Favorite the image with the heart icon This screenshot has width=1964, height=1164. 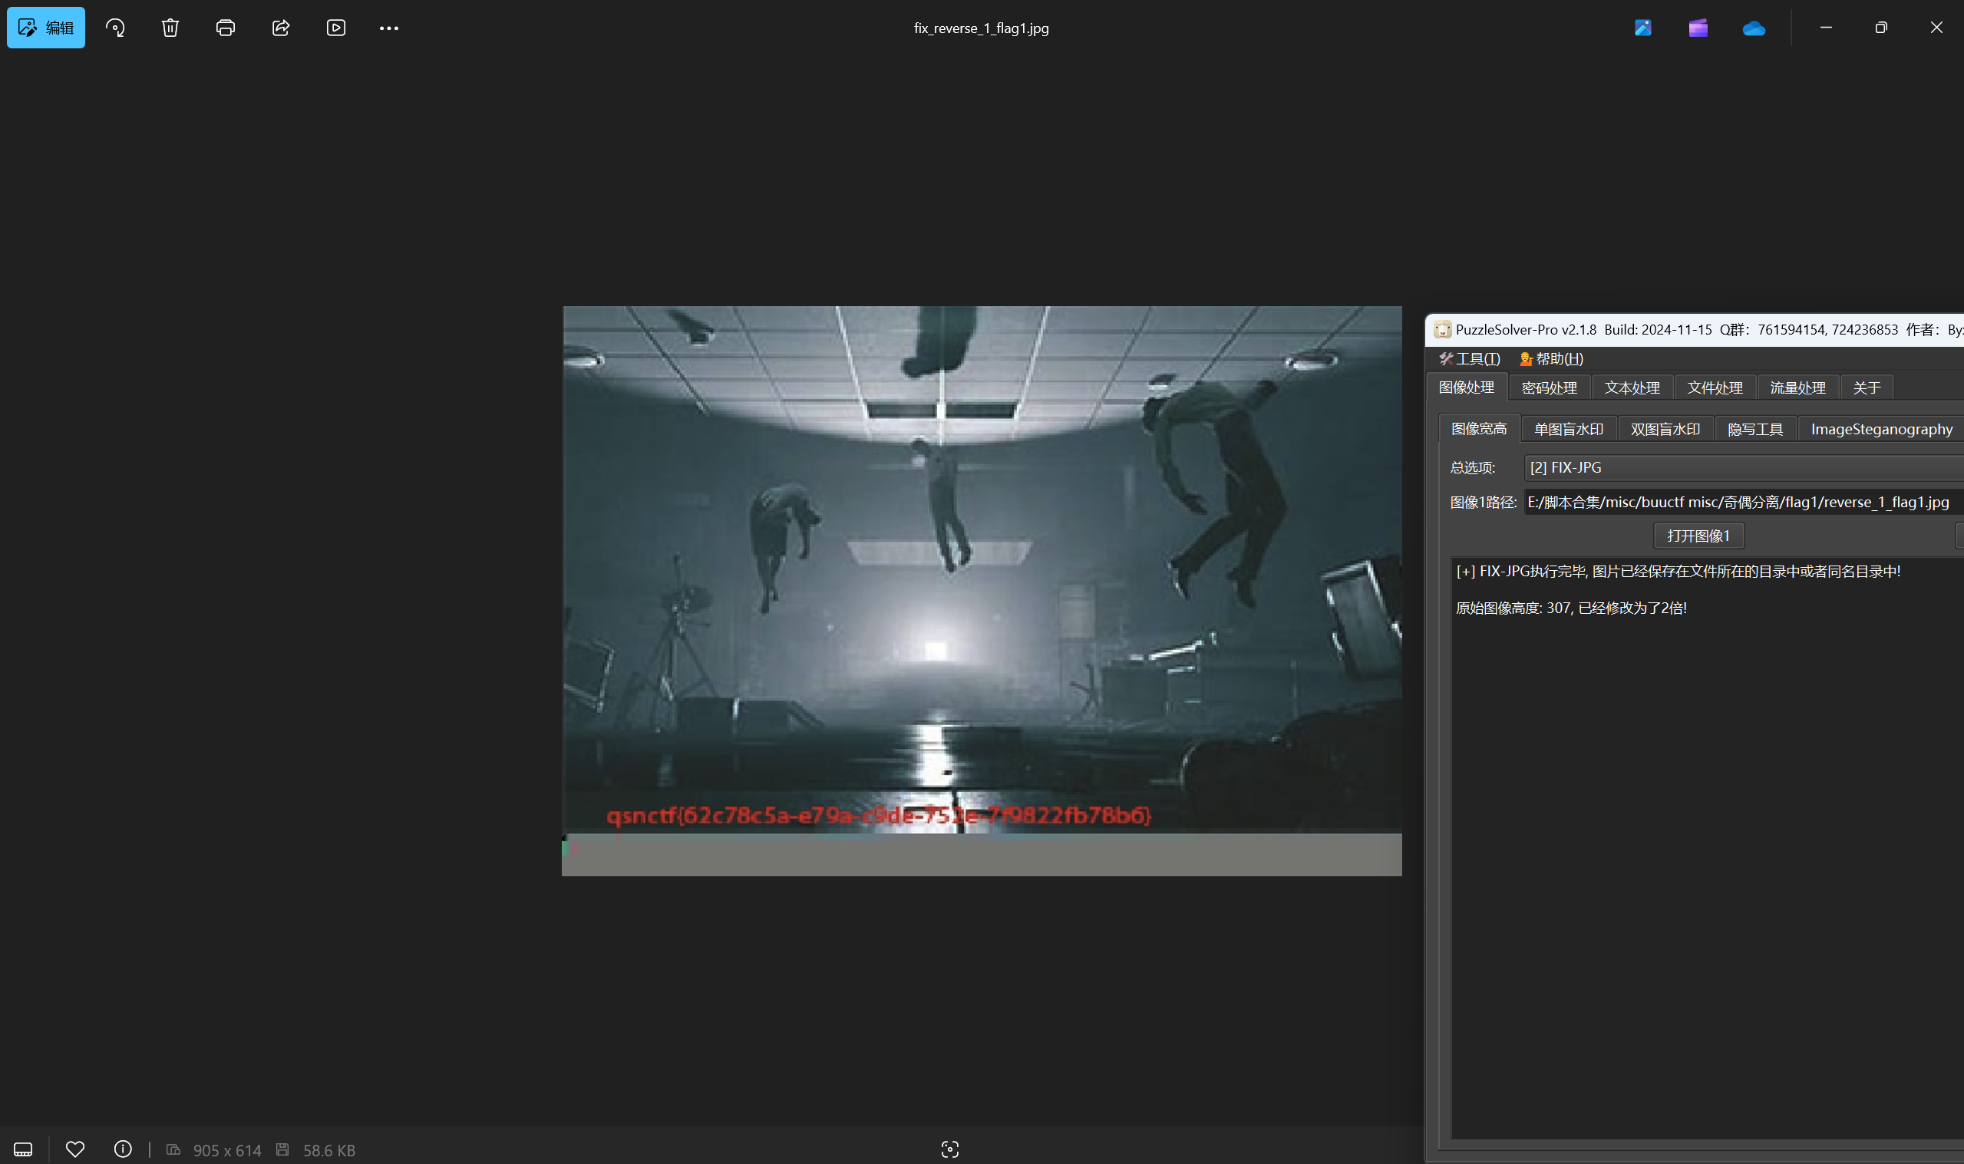click(x=75, y=1149)
